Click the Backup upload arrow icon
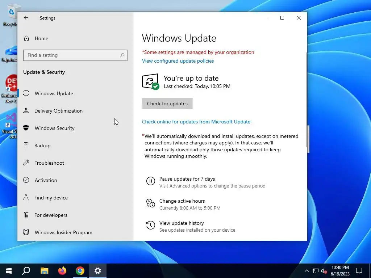This screenshot has width=371, height=278. click(x=26, y=145)
